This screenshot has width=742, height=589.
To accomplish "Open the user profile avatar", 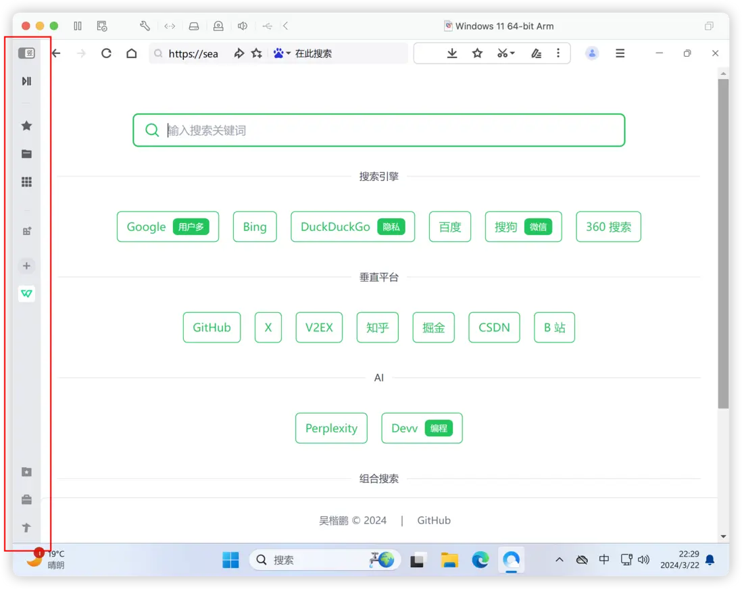I will [592, 53].
